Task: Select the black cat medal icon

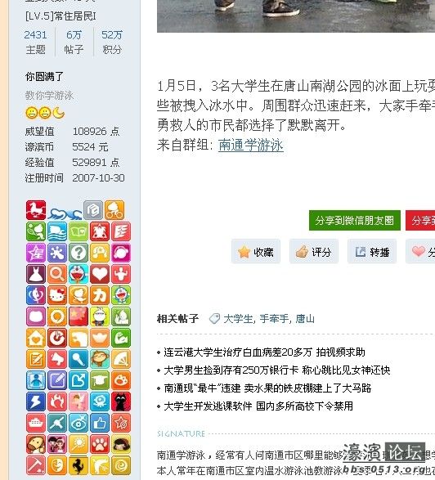Action: pyautogui.click(x=121, y=401)
